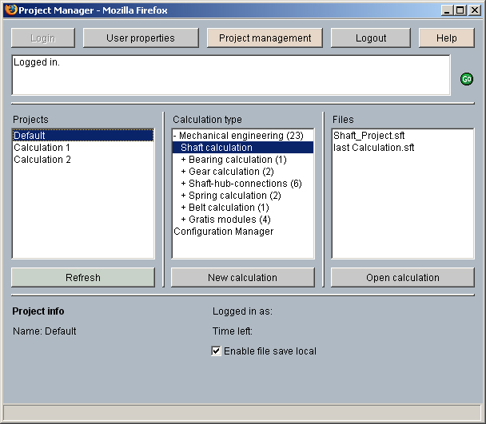Click the Help button
Screen dimensions: 486x424
(446, 38)
